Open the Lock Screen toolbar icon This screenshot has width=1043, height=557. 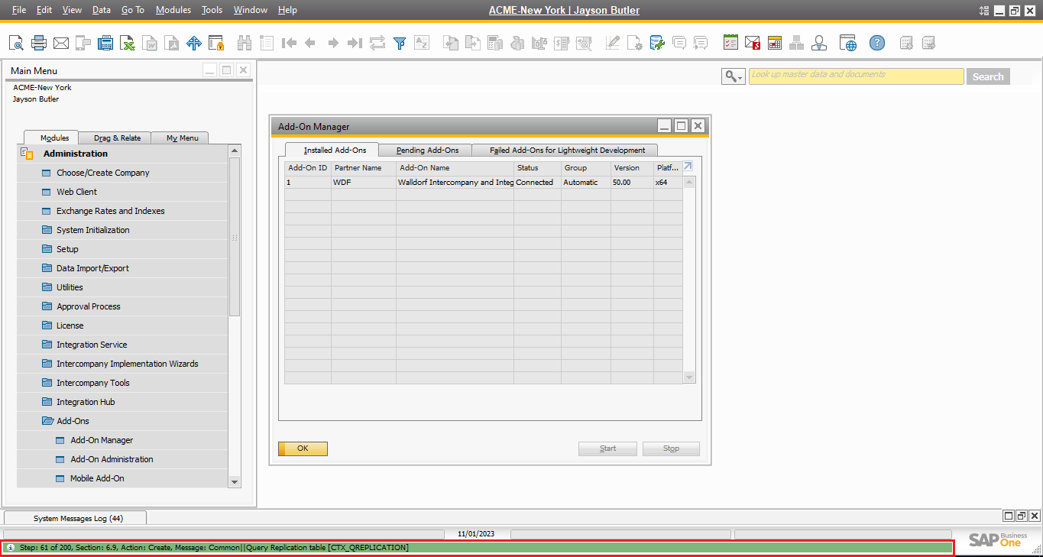coord(216,43)
